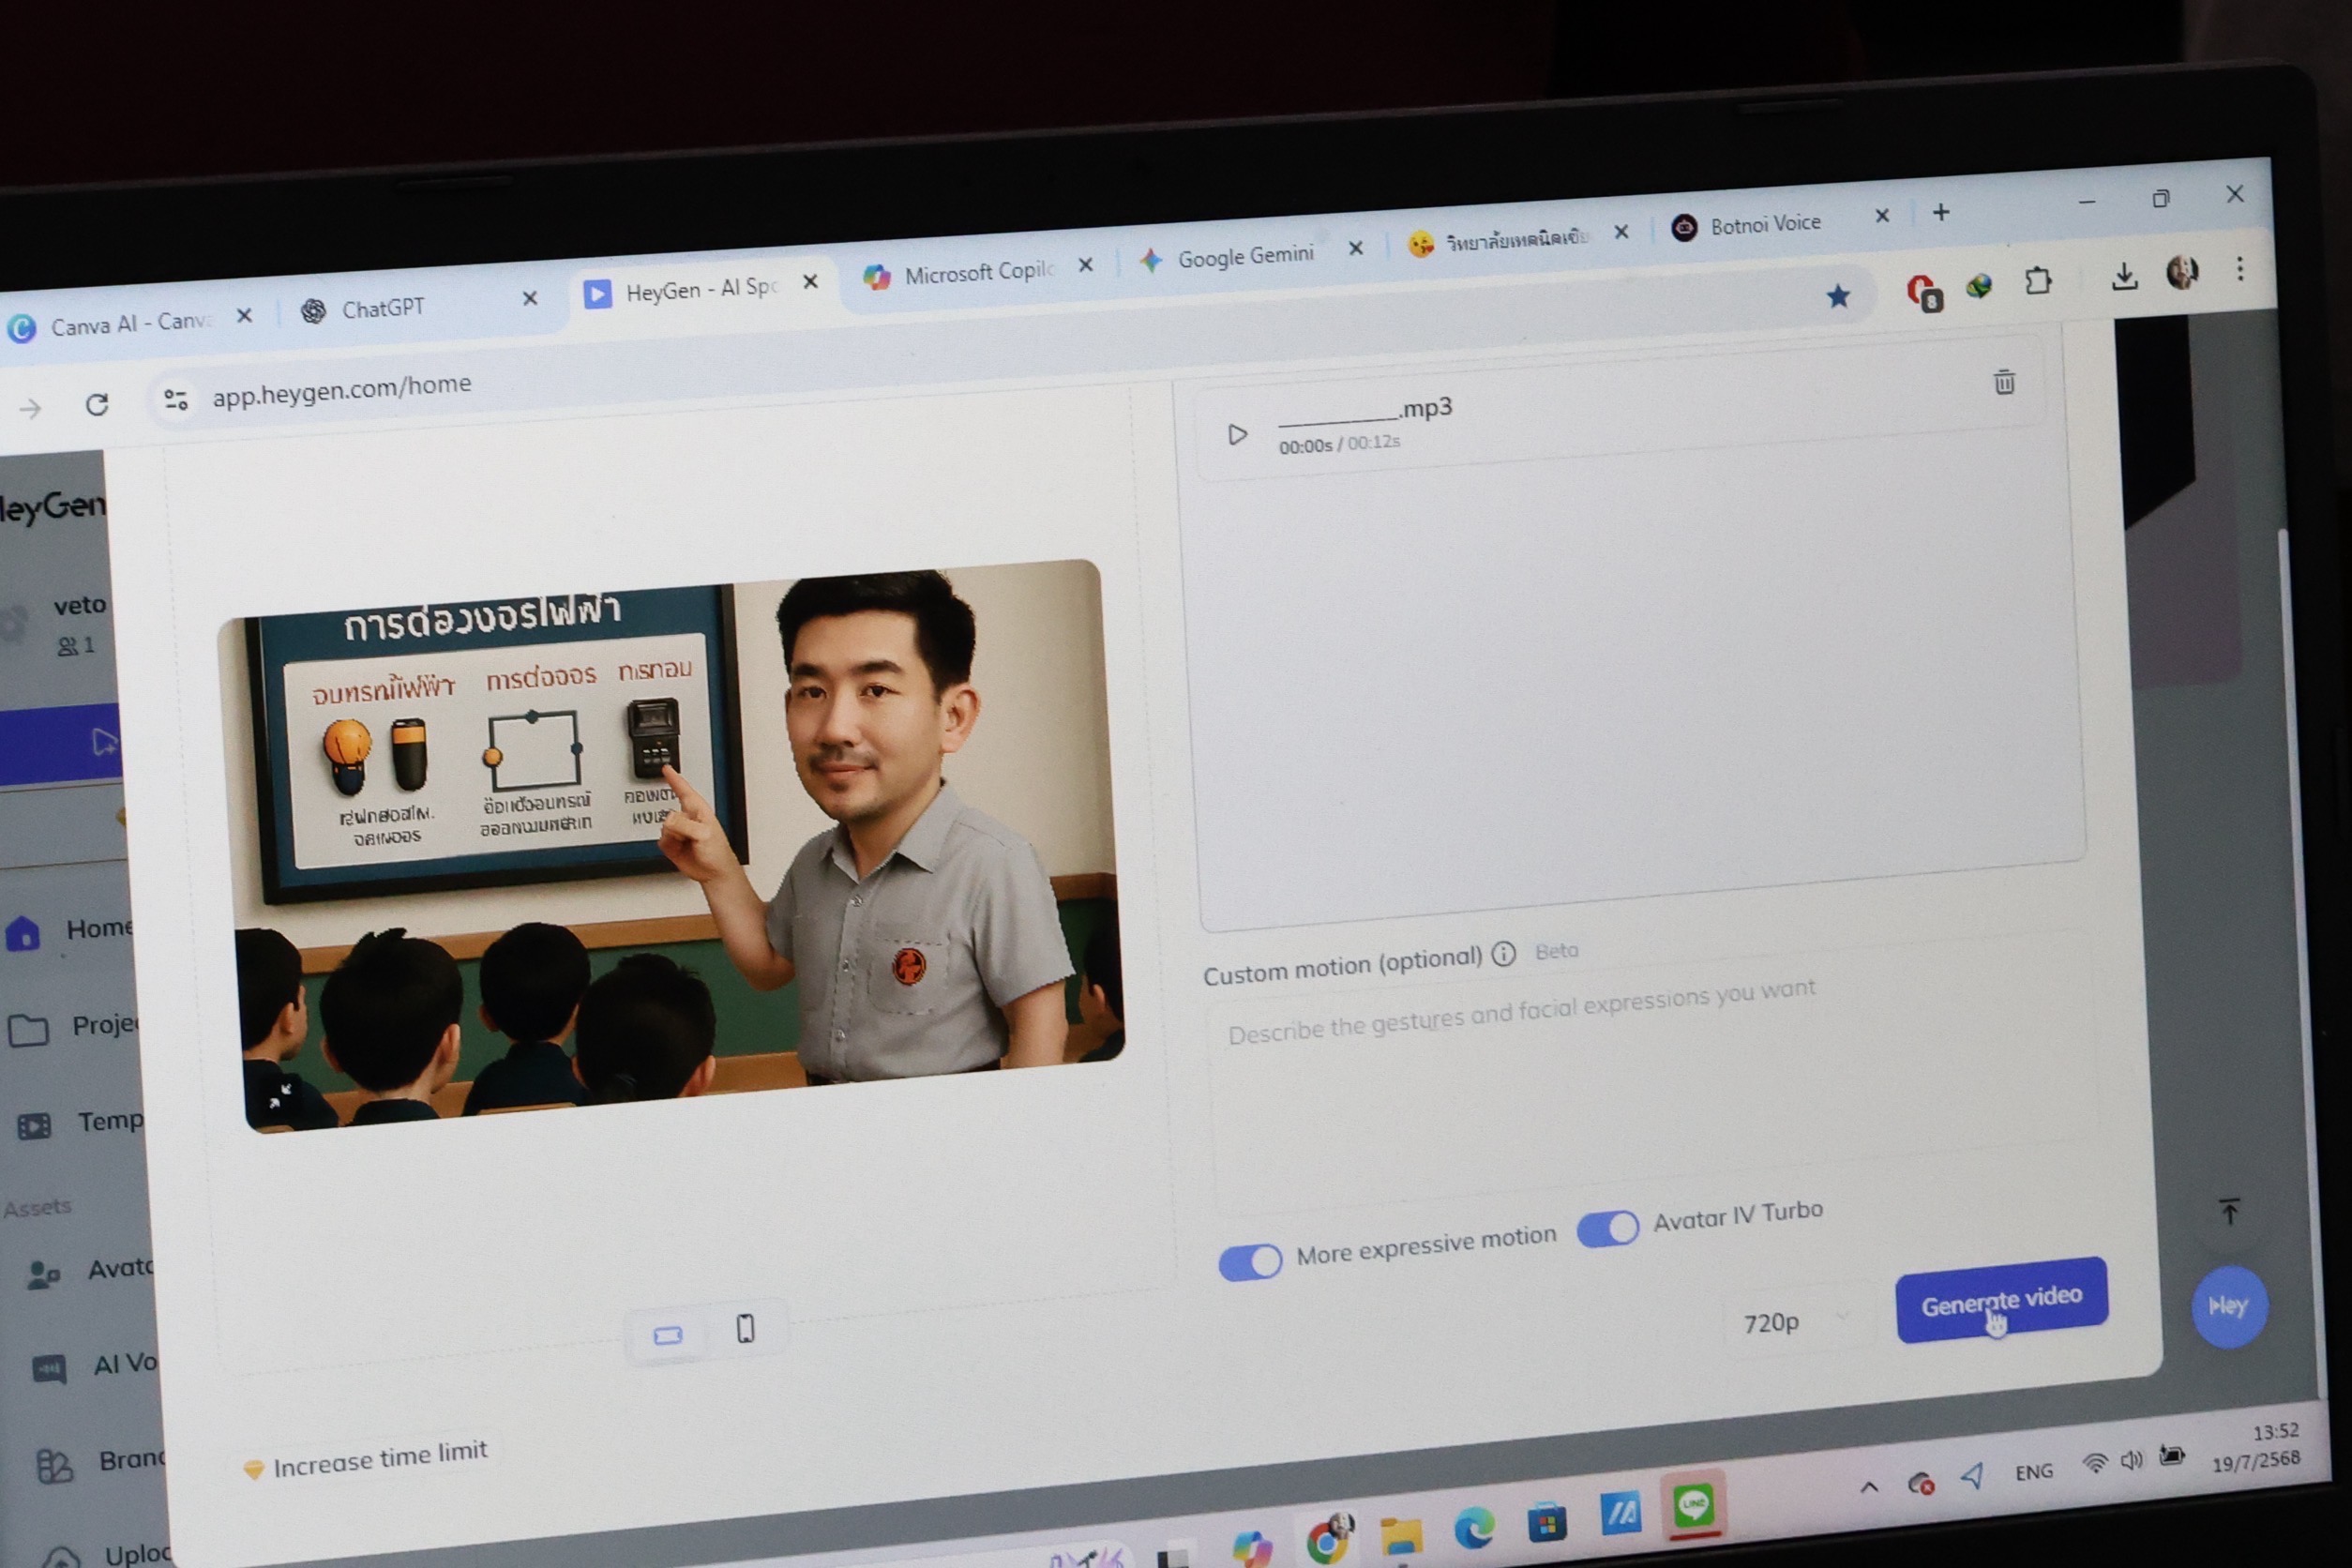Image resolution: width=2352 pixels, height=1568 pixels.
Task: Open Wi-Fi network tray icon
Action: coord(2094,1464)
